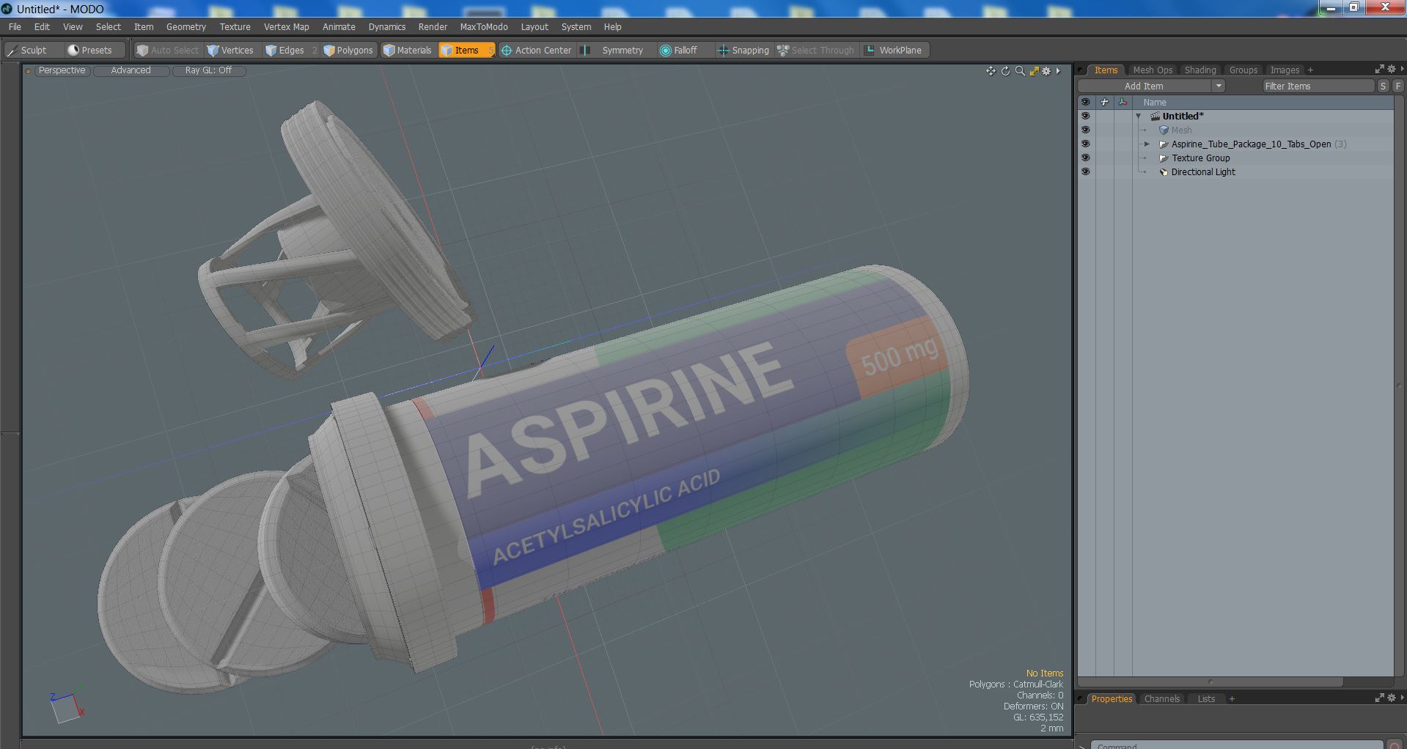Toggle visibility of the Mesh item

coord(1085,130)
